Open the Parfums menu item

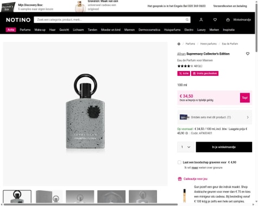(25, 30)
